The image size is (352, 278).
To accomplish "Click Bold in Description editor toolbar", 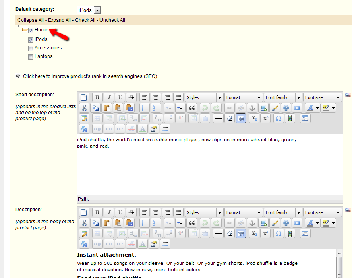I will coord(97,212).
